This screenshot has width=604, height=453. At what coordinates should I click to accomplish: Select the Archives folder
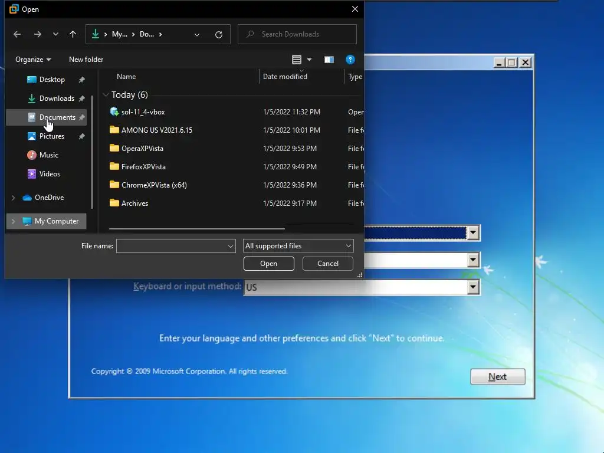[x=134, y=203]
